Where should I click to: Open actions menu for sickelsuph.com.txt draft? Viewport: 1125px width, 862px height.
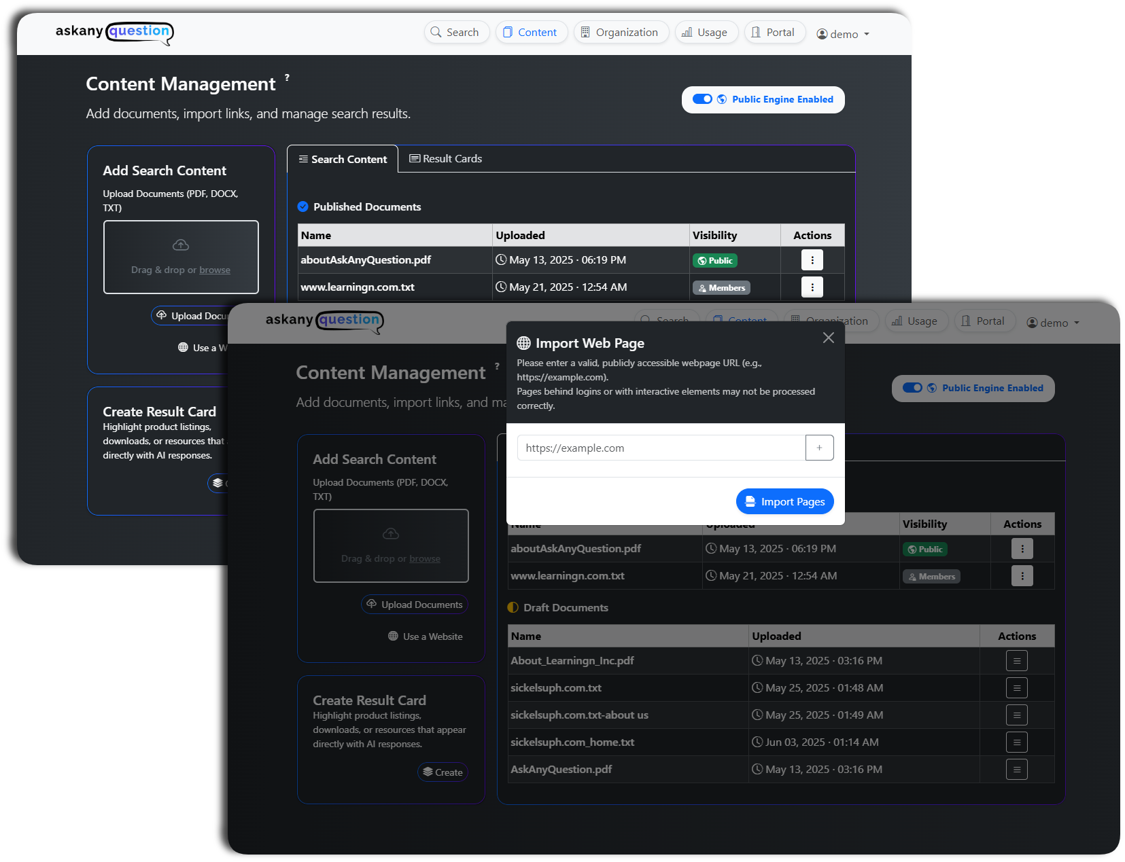pyautogui.click(x=1017, y=687)
